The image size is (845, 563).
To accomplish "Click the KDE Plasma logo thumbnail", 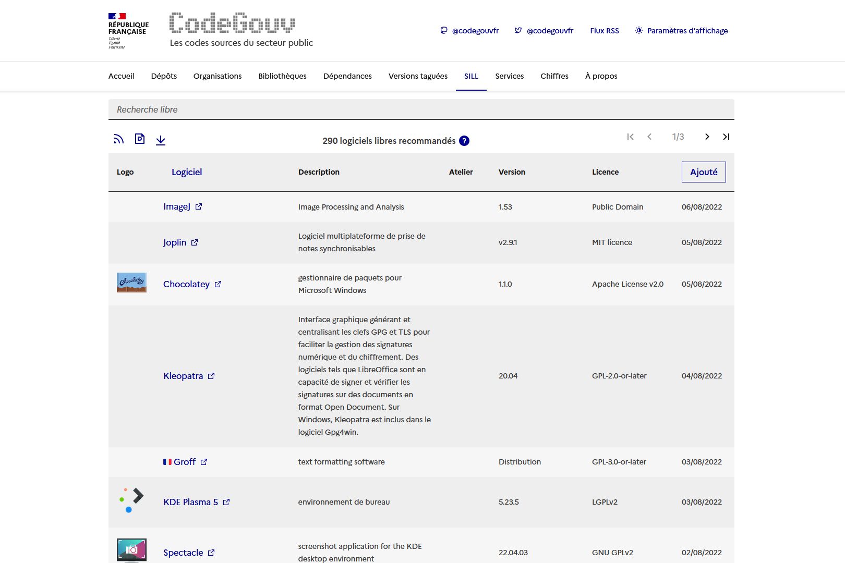I will click(x=131, y=500).
